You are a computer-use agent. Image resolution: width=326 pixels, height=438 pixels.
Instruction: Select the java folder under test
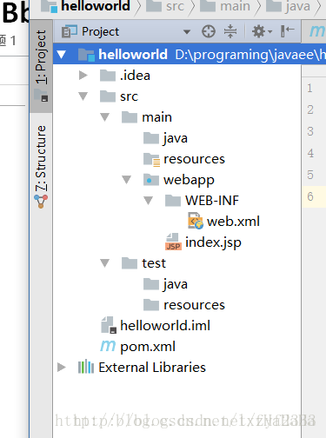pos(176,284)
